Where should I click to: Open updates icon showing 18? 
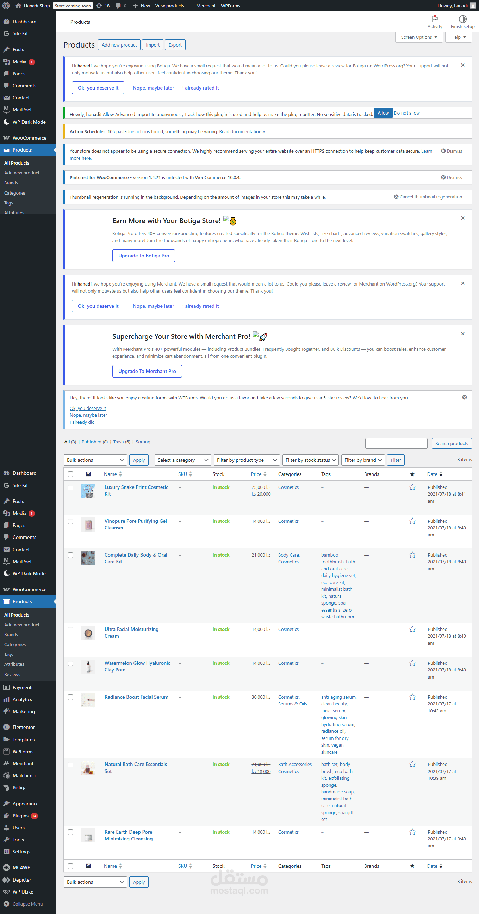tap(103, 6)
